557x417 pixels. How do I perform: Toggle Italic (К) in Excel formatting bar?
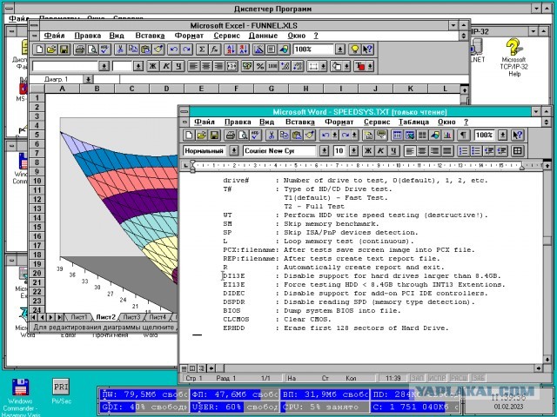166,66
